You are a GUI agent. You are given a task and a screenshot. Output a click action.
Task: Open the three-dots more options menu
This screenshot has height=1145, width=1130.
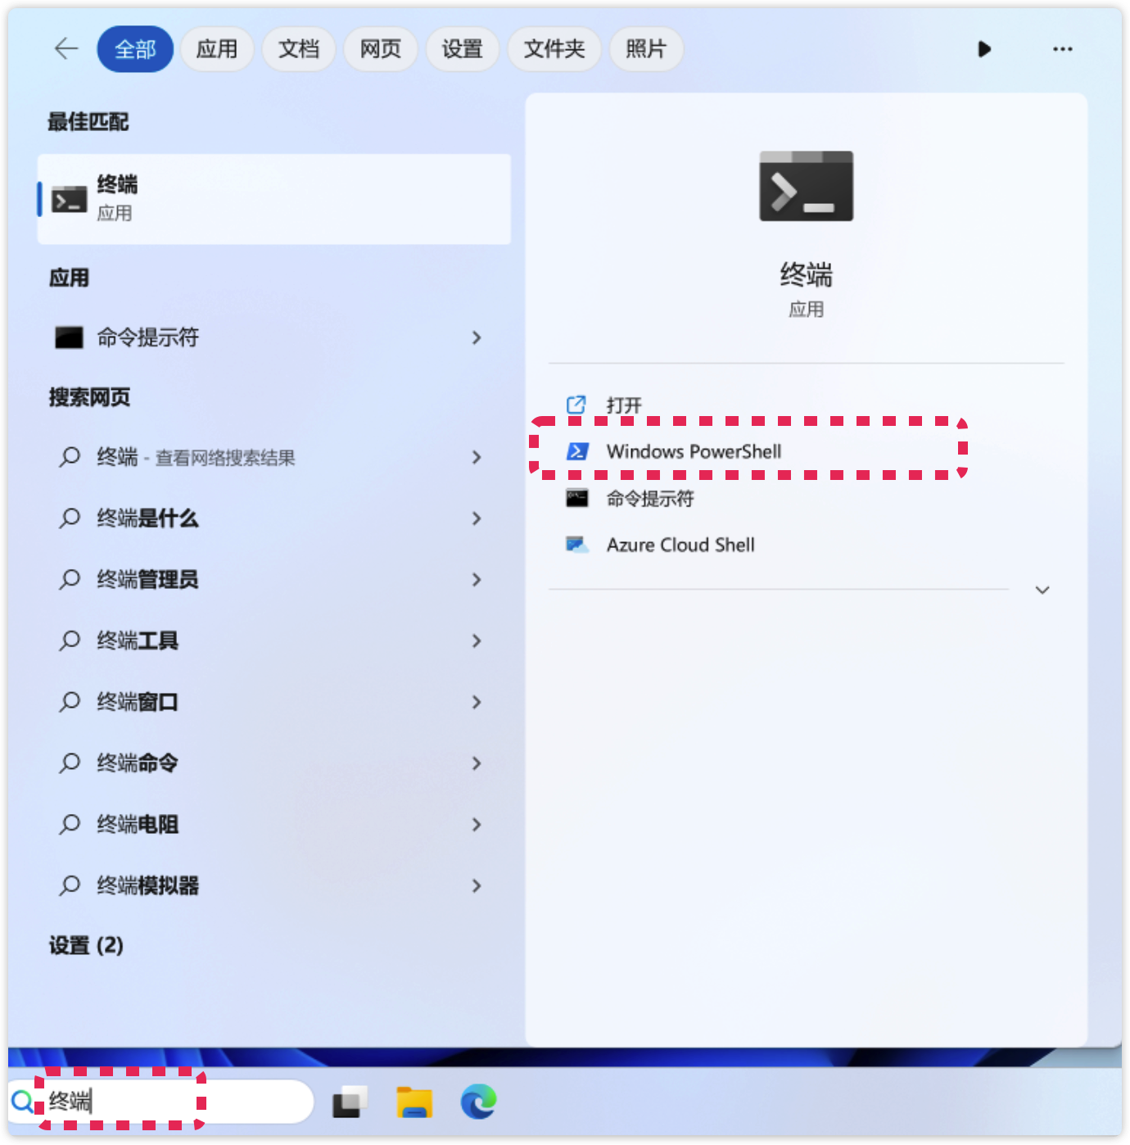pos(1062,49)
